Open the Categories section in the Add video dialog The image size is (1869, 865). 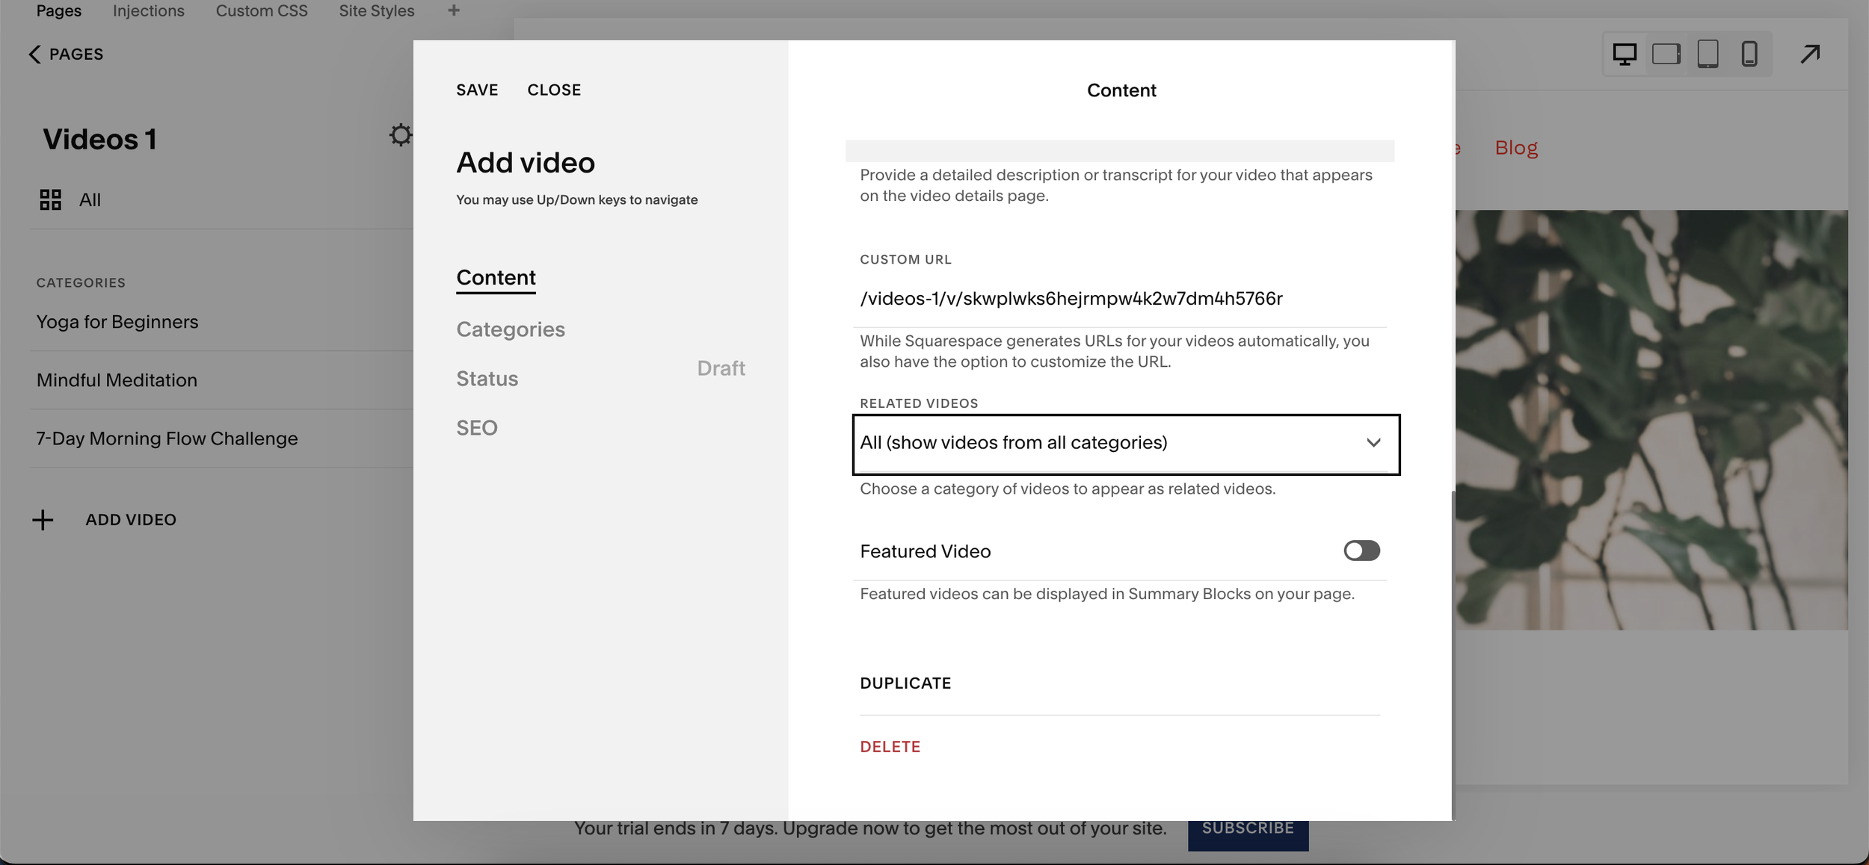pyautogui.click(x=511, y=329)
